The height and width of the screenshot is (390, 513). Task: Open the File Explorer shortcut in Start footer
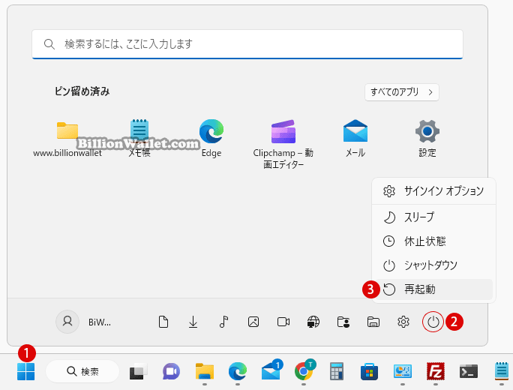tap(373, 322)
